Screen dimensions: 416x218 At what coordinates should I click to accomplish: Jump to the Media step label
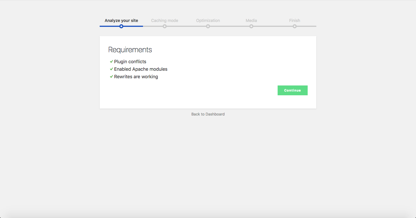(x=251, y=21)
